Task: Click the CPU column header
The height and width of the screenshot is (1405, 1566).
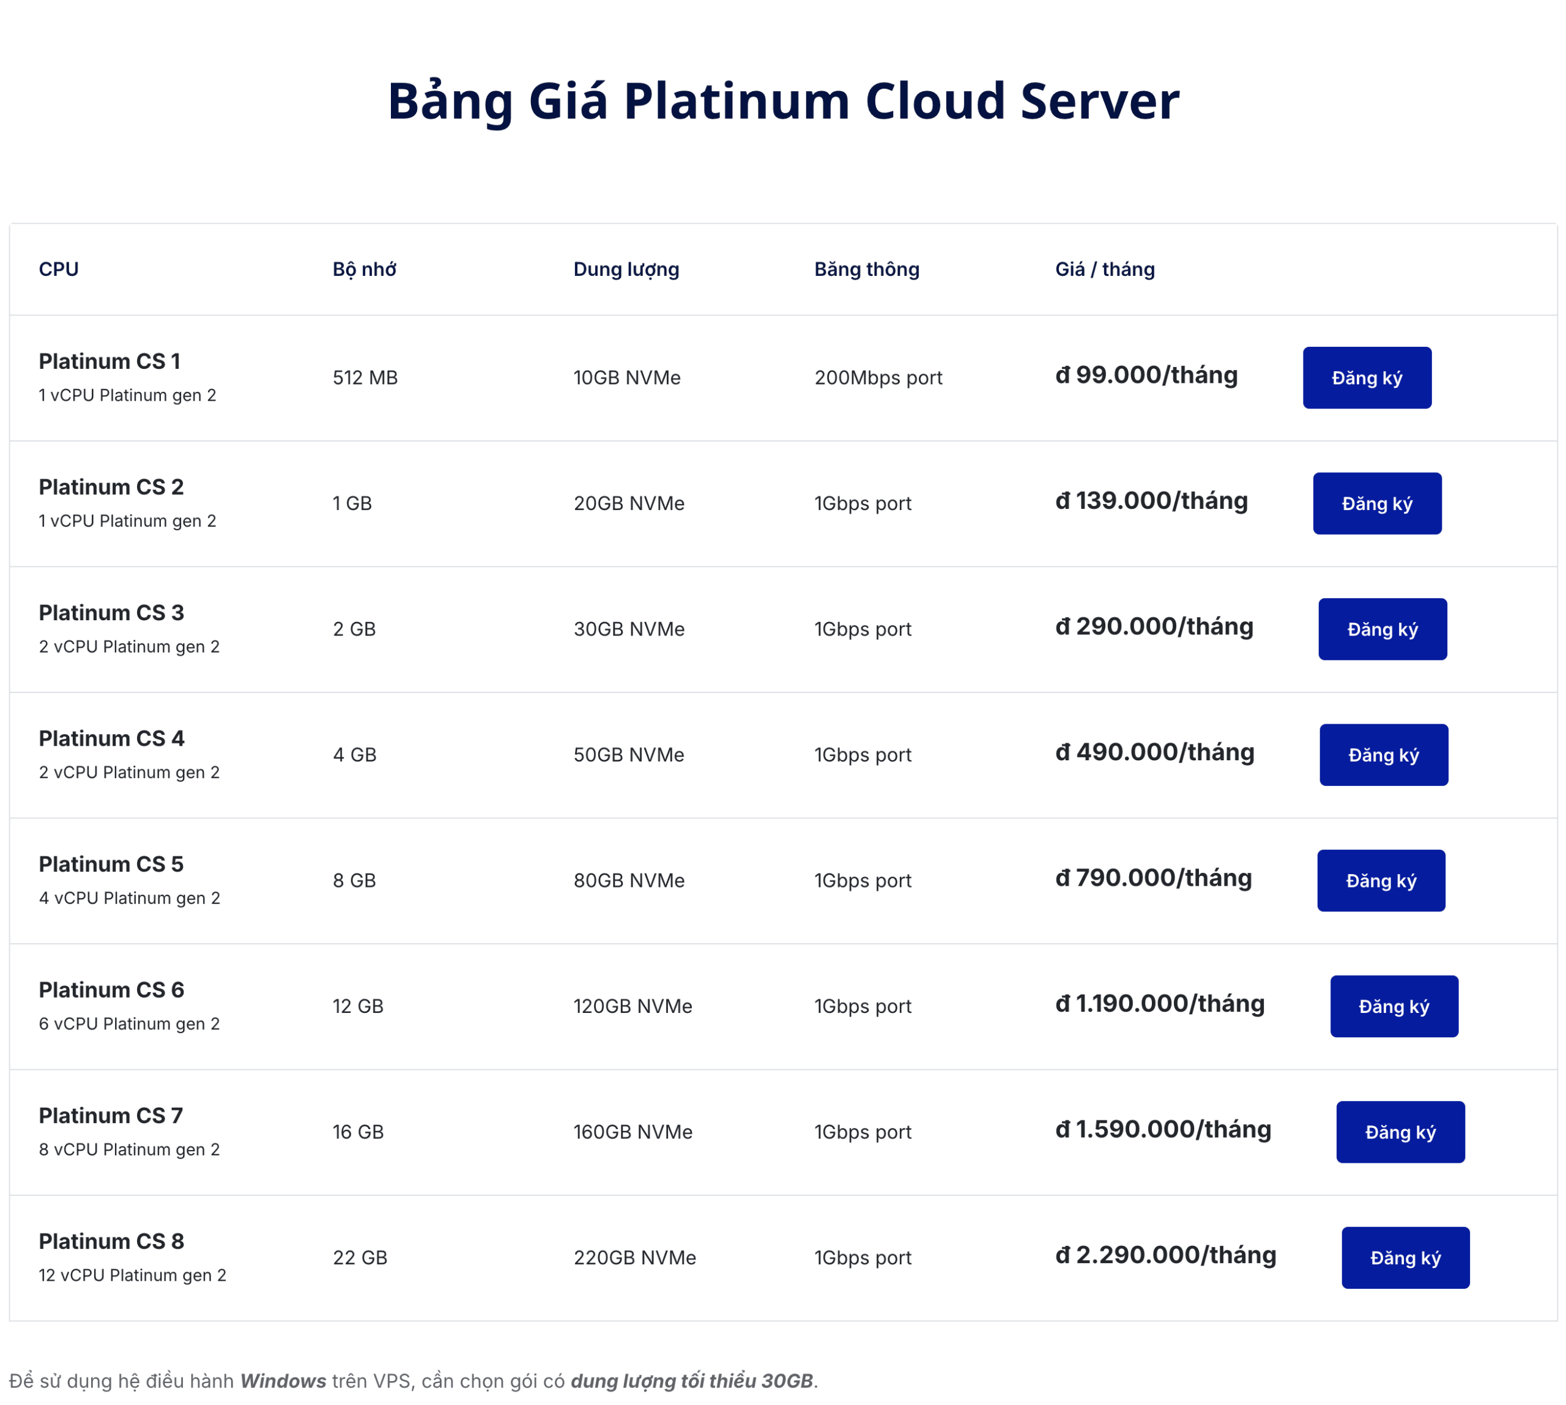Action: pyautogui.click(x=59, y=269)
